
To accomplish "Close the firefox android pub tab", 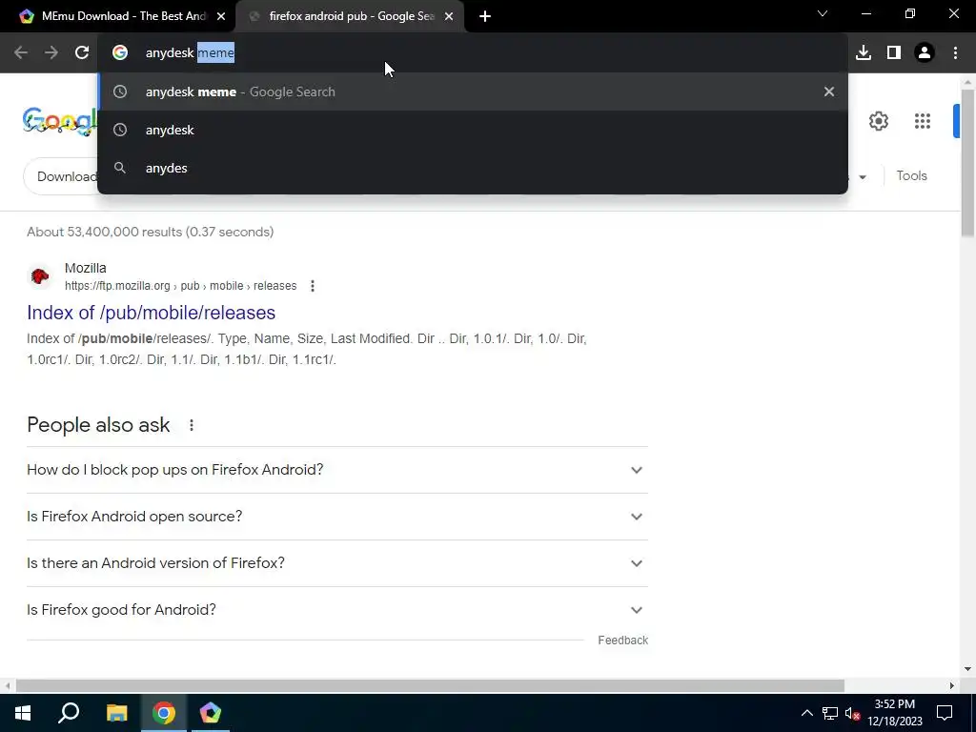I will [449, 16].
